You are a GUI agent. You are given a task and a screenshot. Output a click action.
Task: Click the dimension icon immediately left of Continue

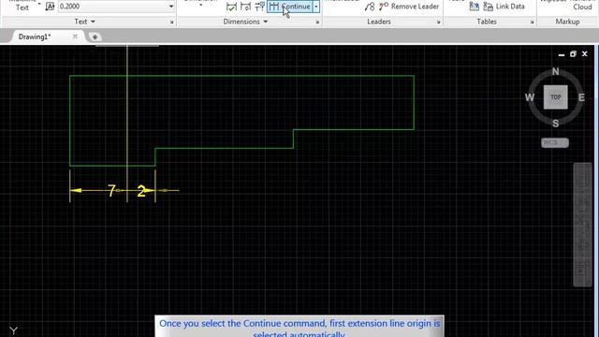260,7
